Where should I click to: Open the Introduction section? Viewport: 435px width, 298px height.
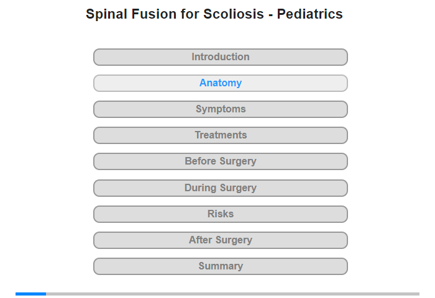220,57
